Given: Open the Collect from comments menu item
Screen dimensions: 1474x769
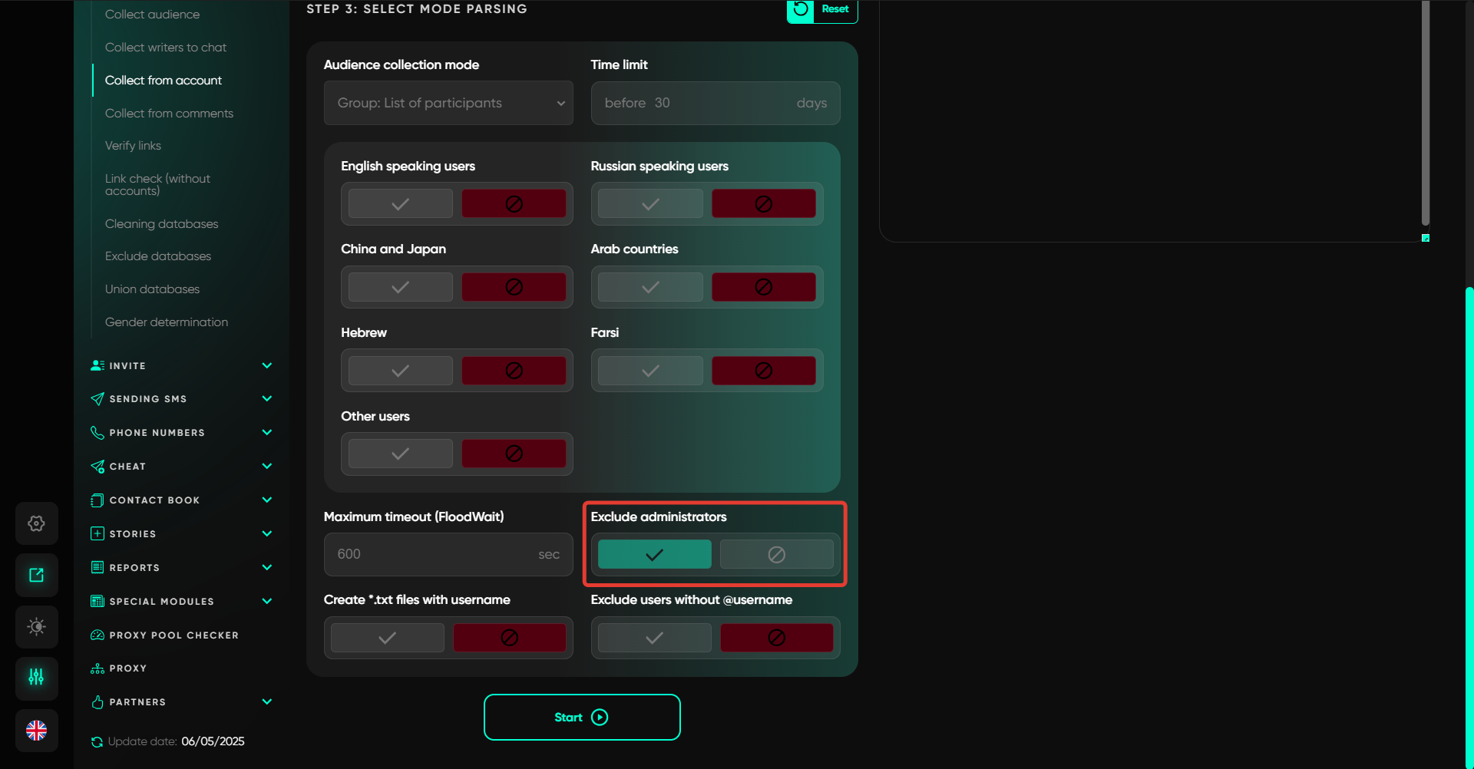Looking at the screenshot, I should 169,113.
